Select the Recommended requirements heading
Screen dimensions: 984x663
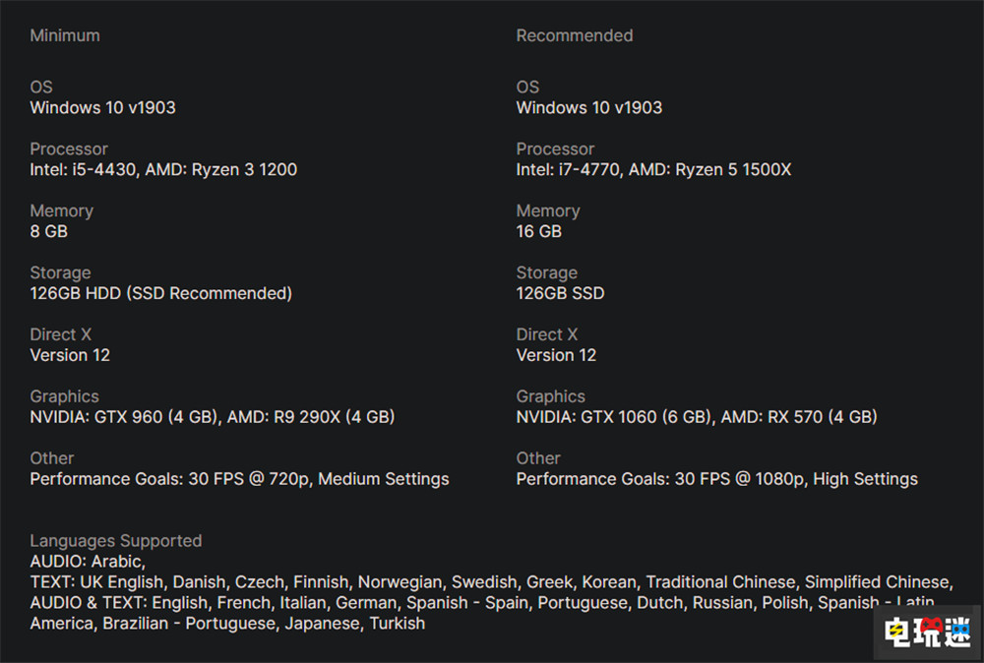point(575,35)
